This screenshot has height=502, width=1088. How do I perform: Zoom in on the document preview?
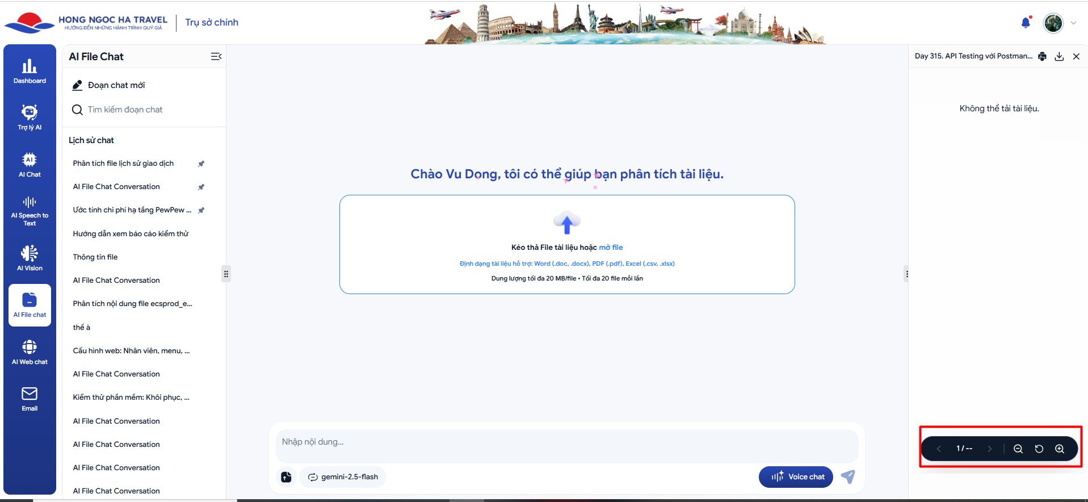point(1059,449)
